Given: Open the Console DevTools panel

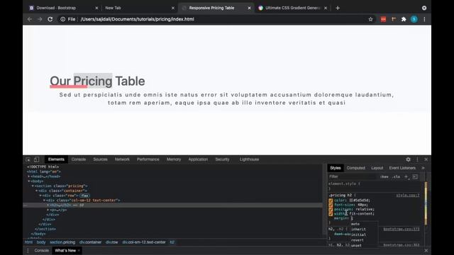Looking at the screenshot, I should (79, 159).
